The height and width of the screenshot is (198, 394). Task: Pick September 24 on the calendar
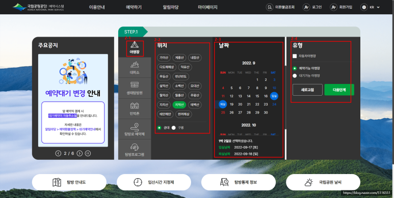point(274,104)
